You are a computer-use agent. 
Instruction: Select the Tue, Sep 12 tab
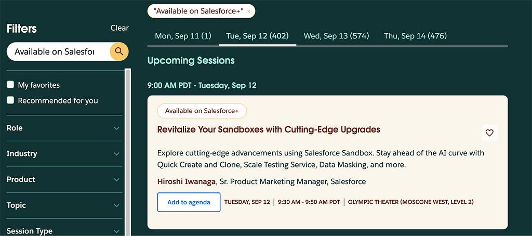[x=257, y=36]
